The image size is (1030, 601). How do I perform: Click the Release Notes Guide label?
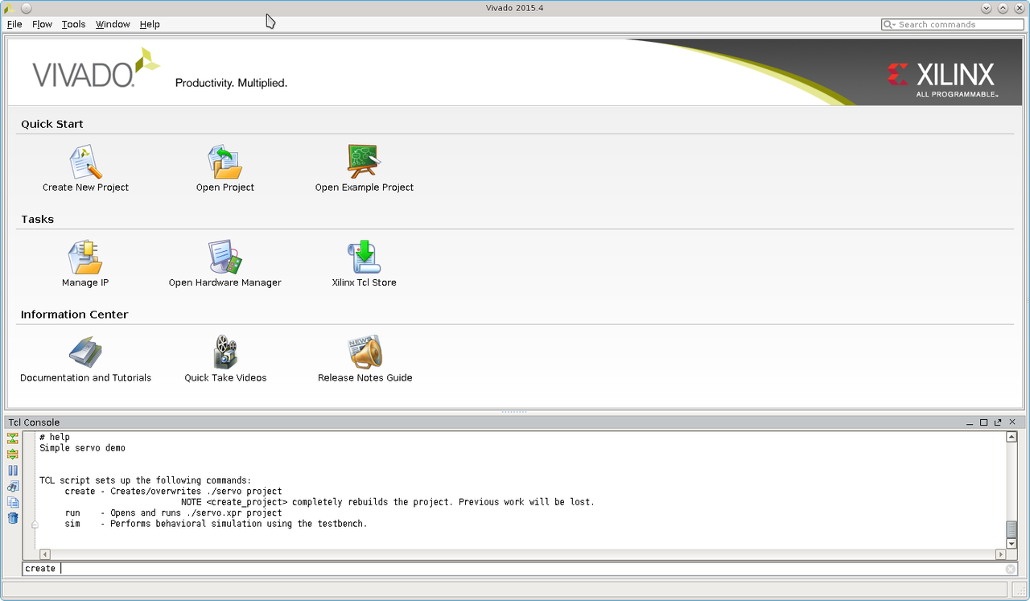pos(365,378)
